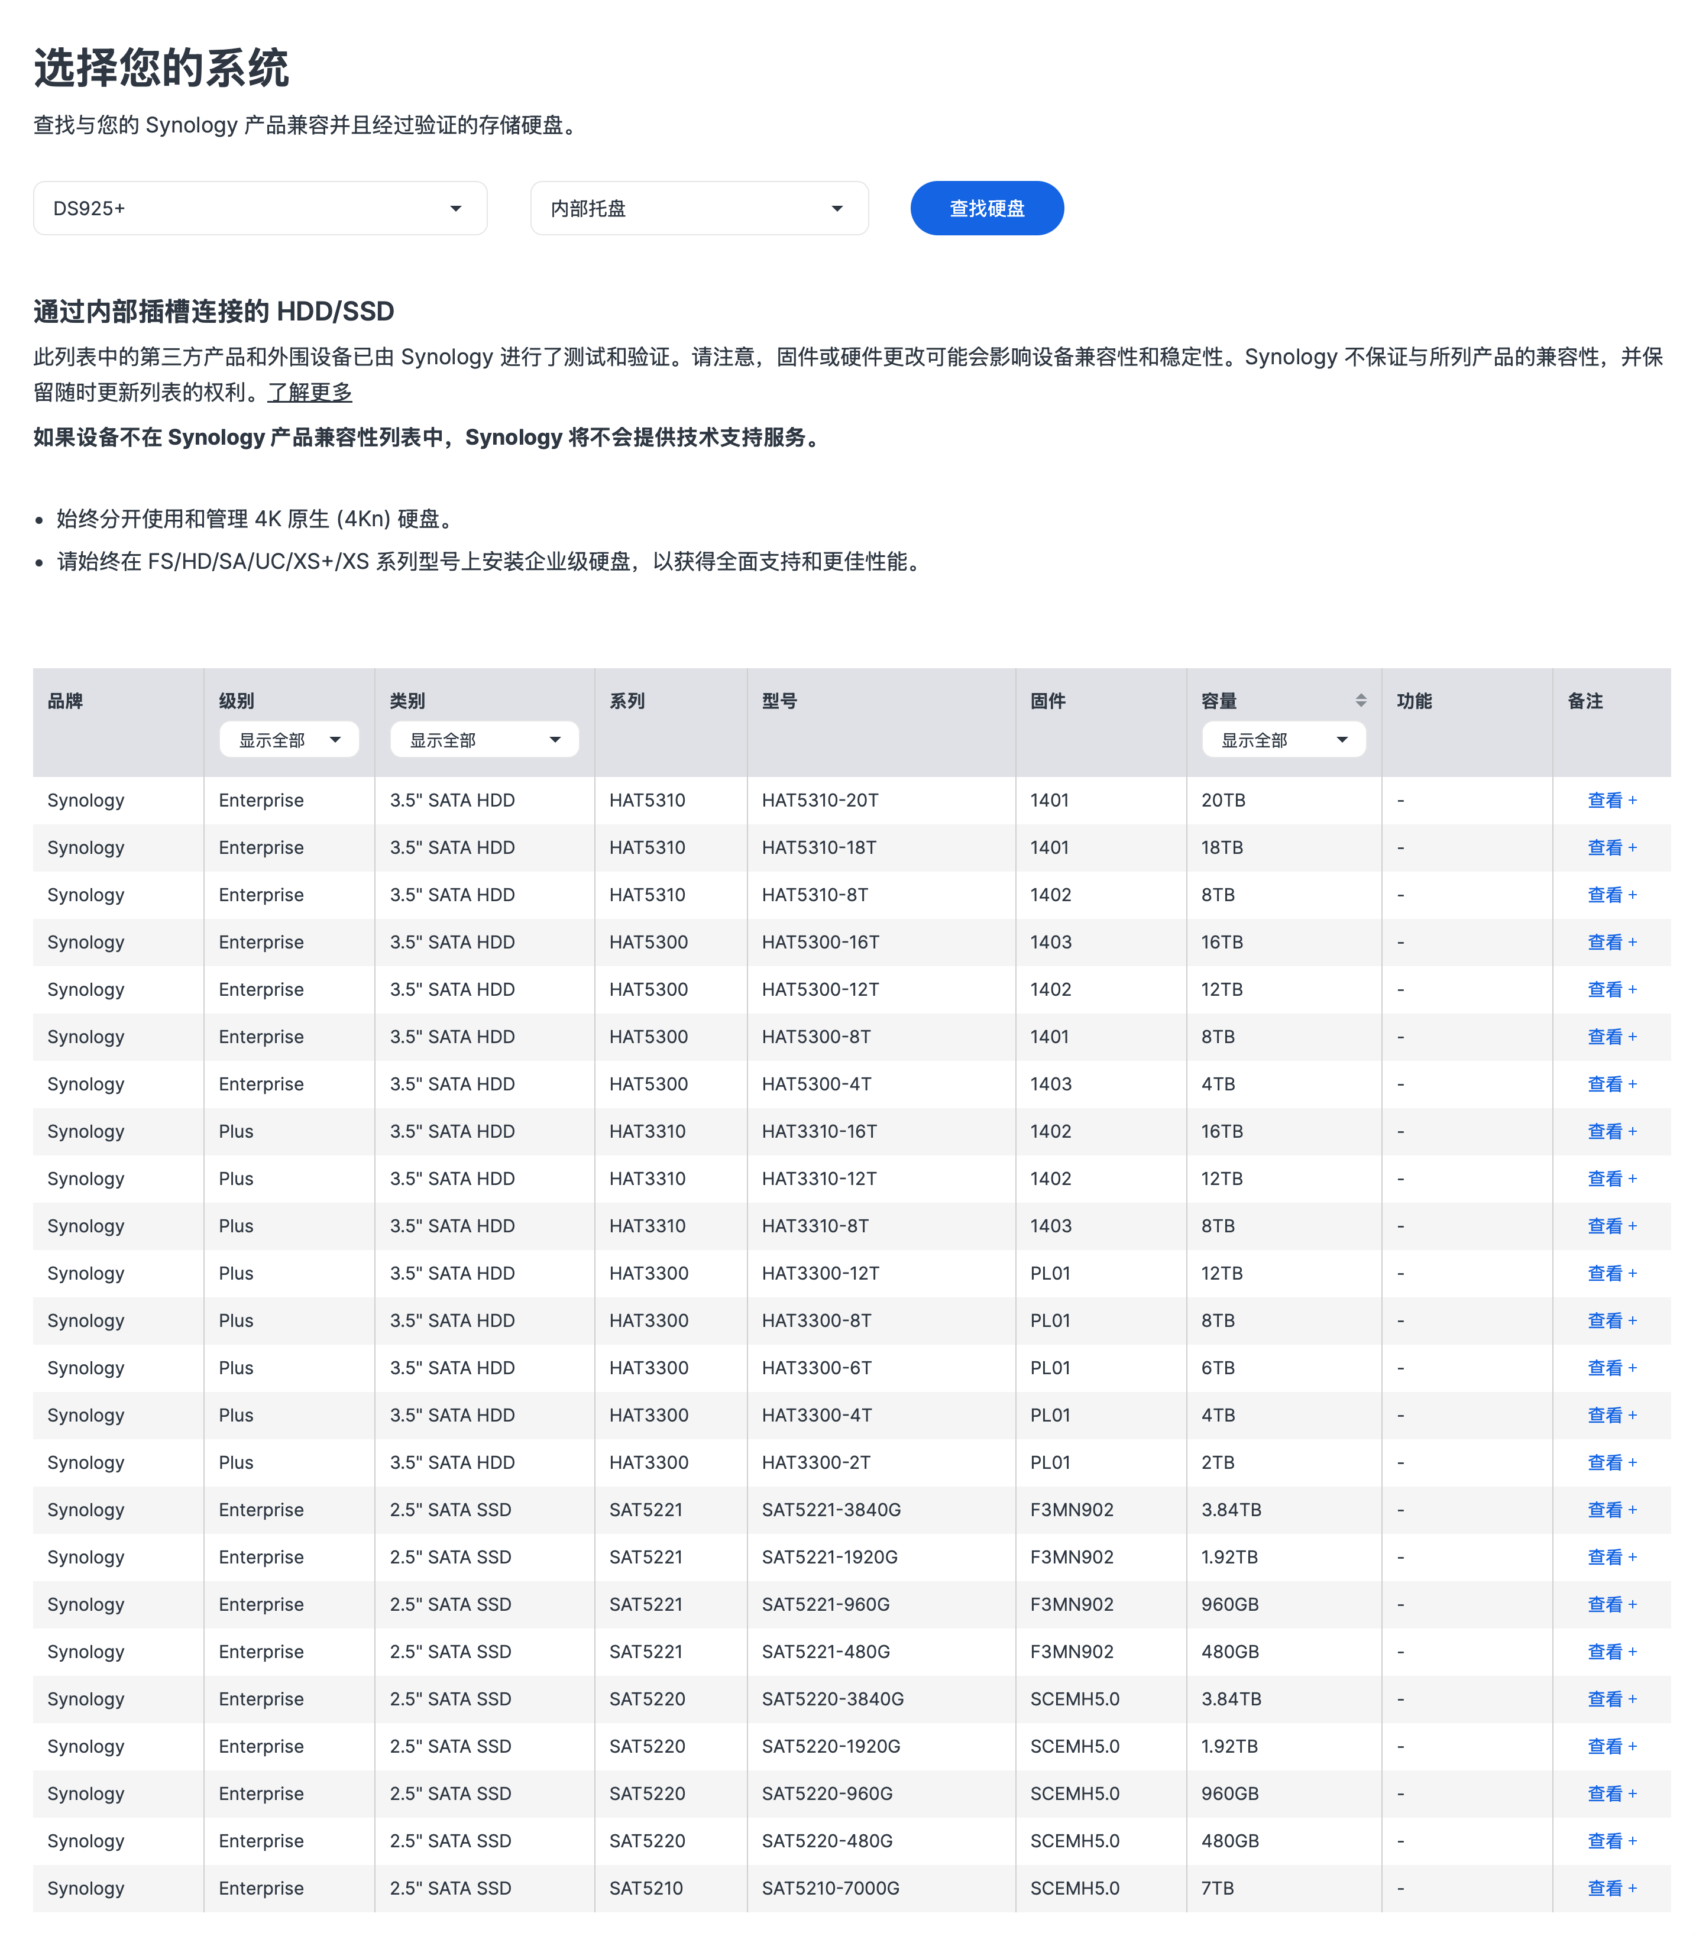Click the PL01 firmware in HAT3300-6T row
Screen dimensions: 1696x1936
pos(1050,1368)
